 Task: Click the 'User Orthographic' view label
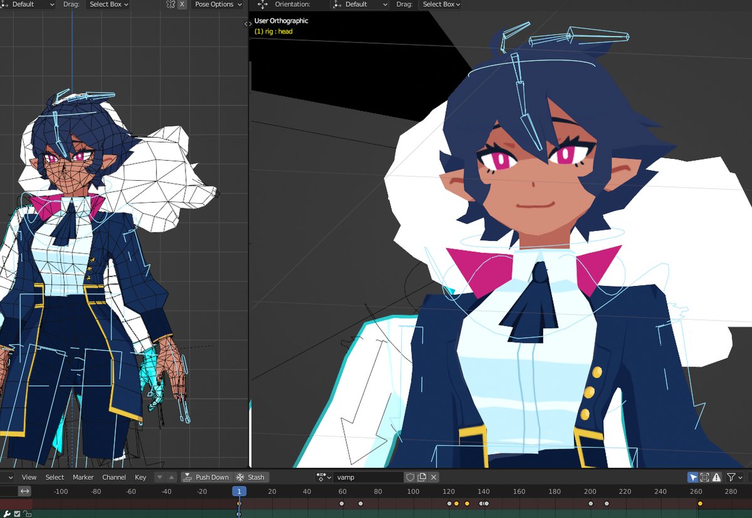point(281,21)
